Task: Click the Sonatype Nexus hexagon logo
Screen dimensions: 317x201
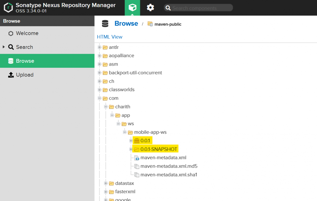Action: click(x=8, y=8)
